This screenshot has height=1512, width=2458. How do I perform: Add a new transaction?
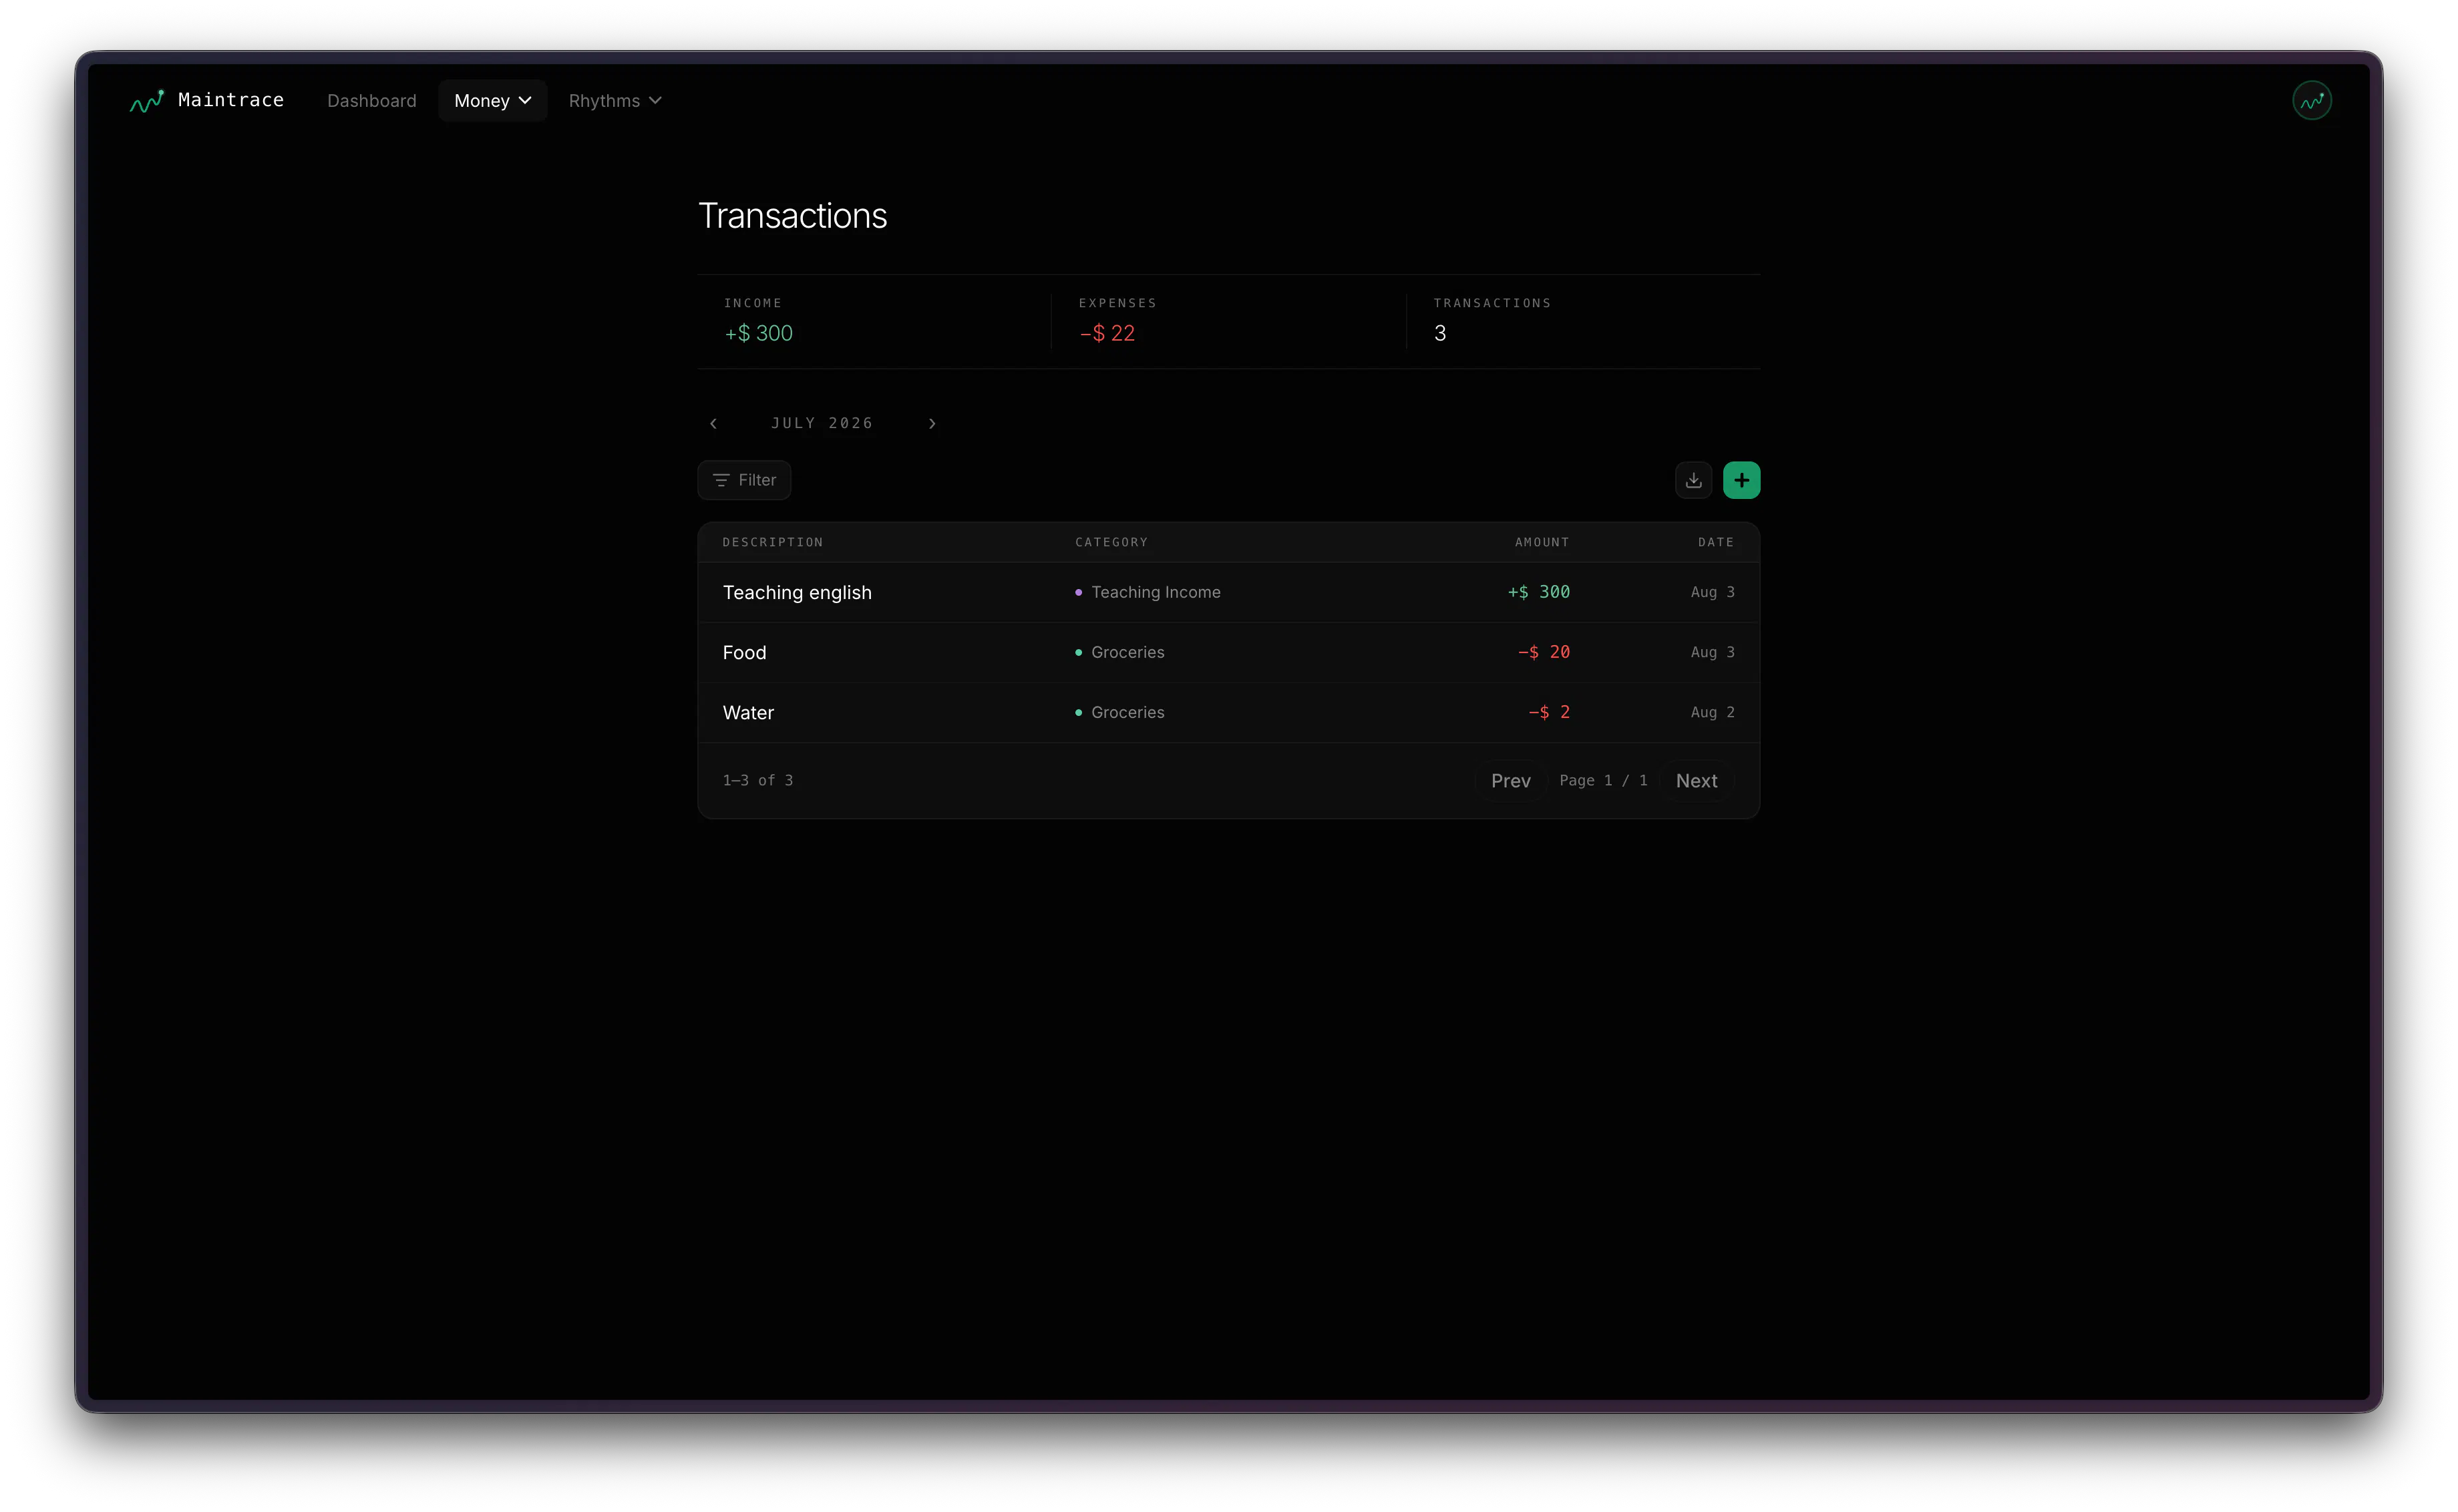pos(1741,480)
